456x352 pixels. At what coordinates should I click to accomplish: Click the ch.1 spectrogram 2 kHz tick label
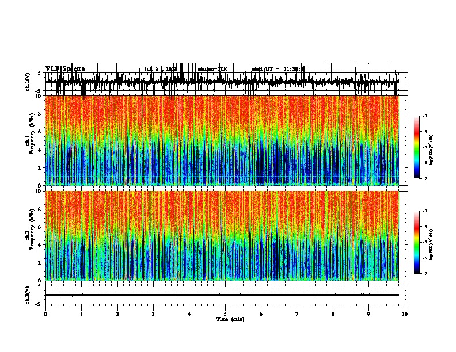[40, 168]
